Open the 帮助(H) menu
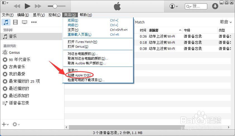 86,15
